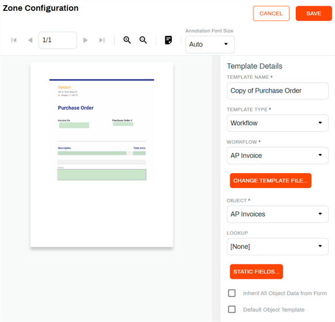Screen dimensions: 335x322
Task: Select the large Notes green zone
Action: 102,175
